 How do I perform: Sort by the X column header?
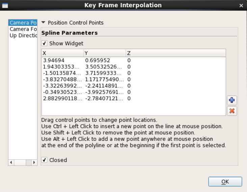[x=62, y=53]
